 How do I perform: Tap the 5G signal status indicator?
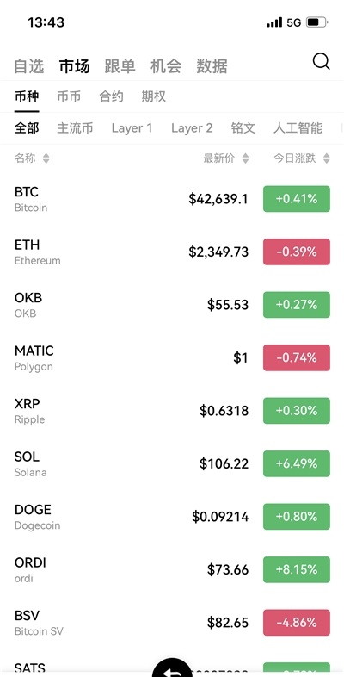[293, 22]
